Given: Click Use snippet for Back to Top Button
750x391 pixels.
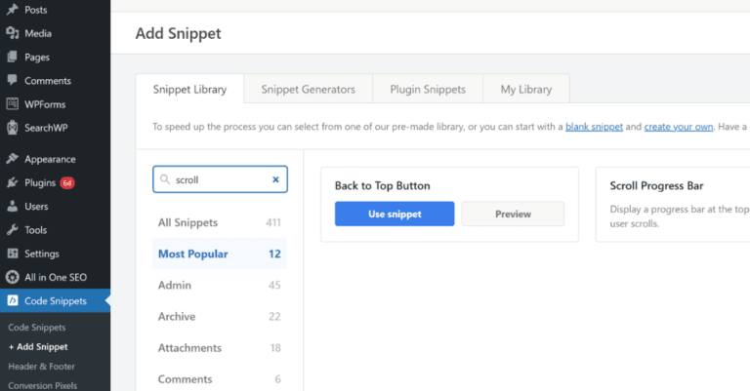Looking at the screenshot, I should (x=395, y=214).
